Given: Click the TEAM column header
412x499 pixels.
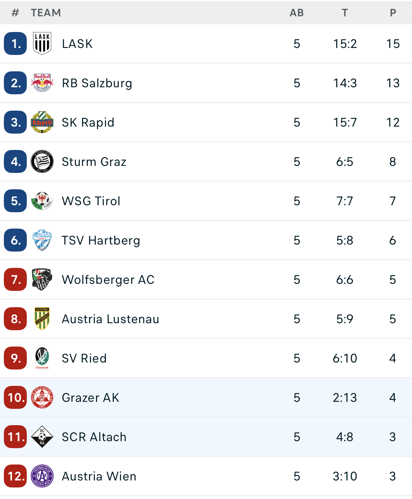Looking at the screenshot, I should (x=46, y=13).
